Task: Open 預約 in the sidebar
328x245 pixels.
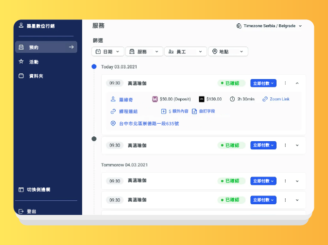Action: (x=46, y=47)
